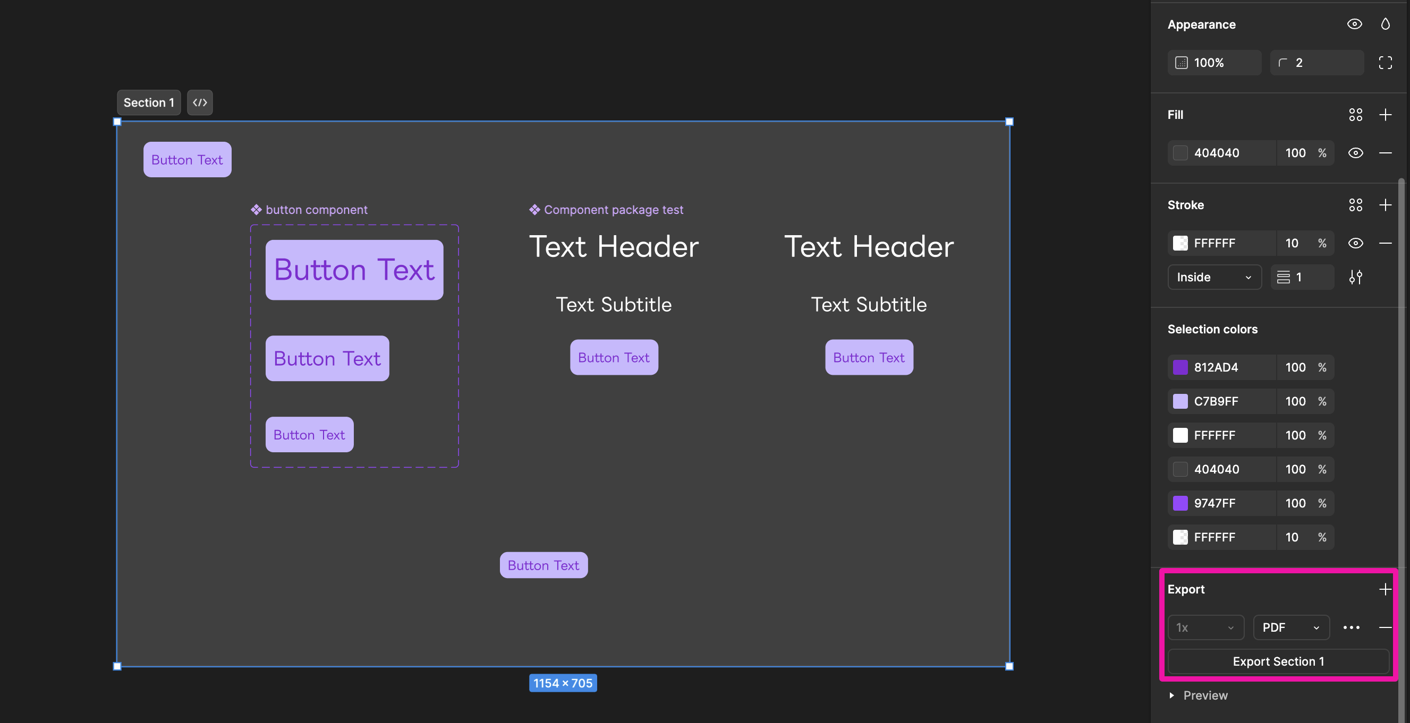Click the Export Section 1 button
This screenshot has width=1410, height=723.
point(1278,661)
